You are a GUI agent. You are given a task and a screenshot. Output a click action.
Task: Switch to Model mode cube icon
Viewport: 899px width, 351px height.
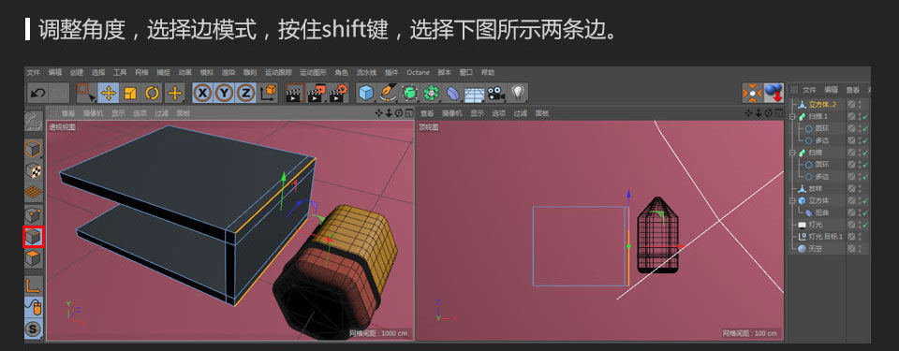point(34,149)
